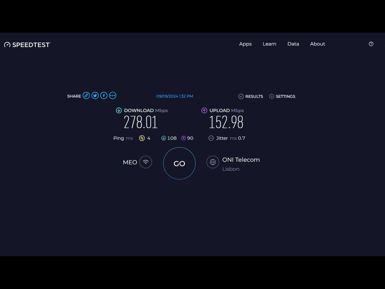Click the yellow idle ping icon
Image resolution: width=385 pixels, height=289 pixels.
coord(142,138)
